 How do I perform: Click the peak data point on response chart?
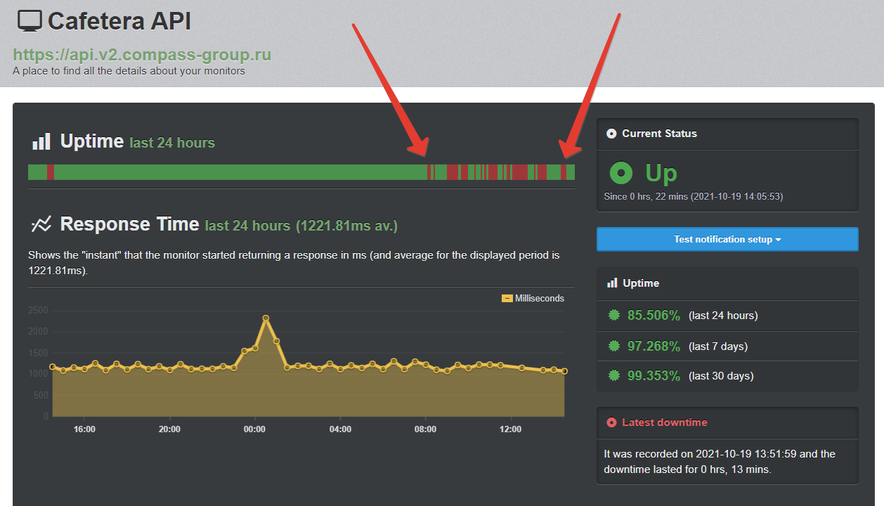click(266, 318)
